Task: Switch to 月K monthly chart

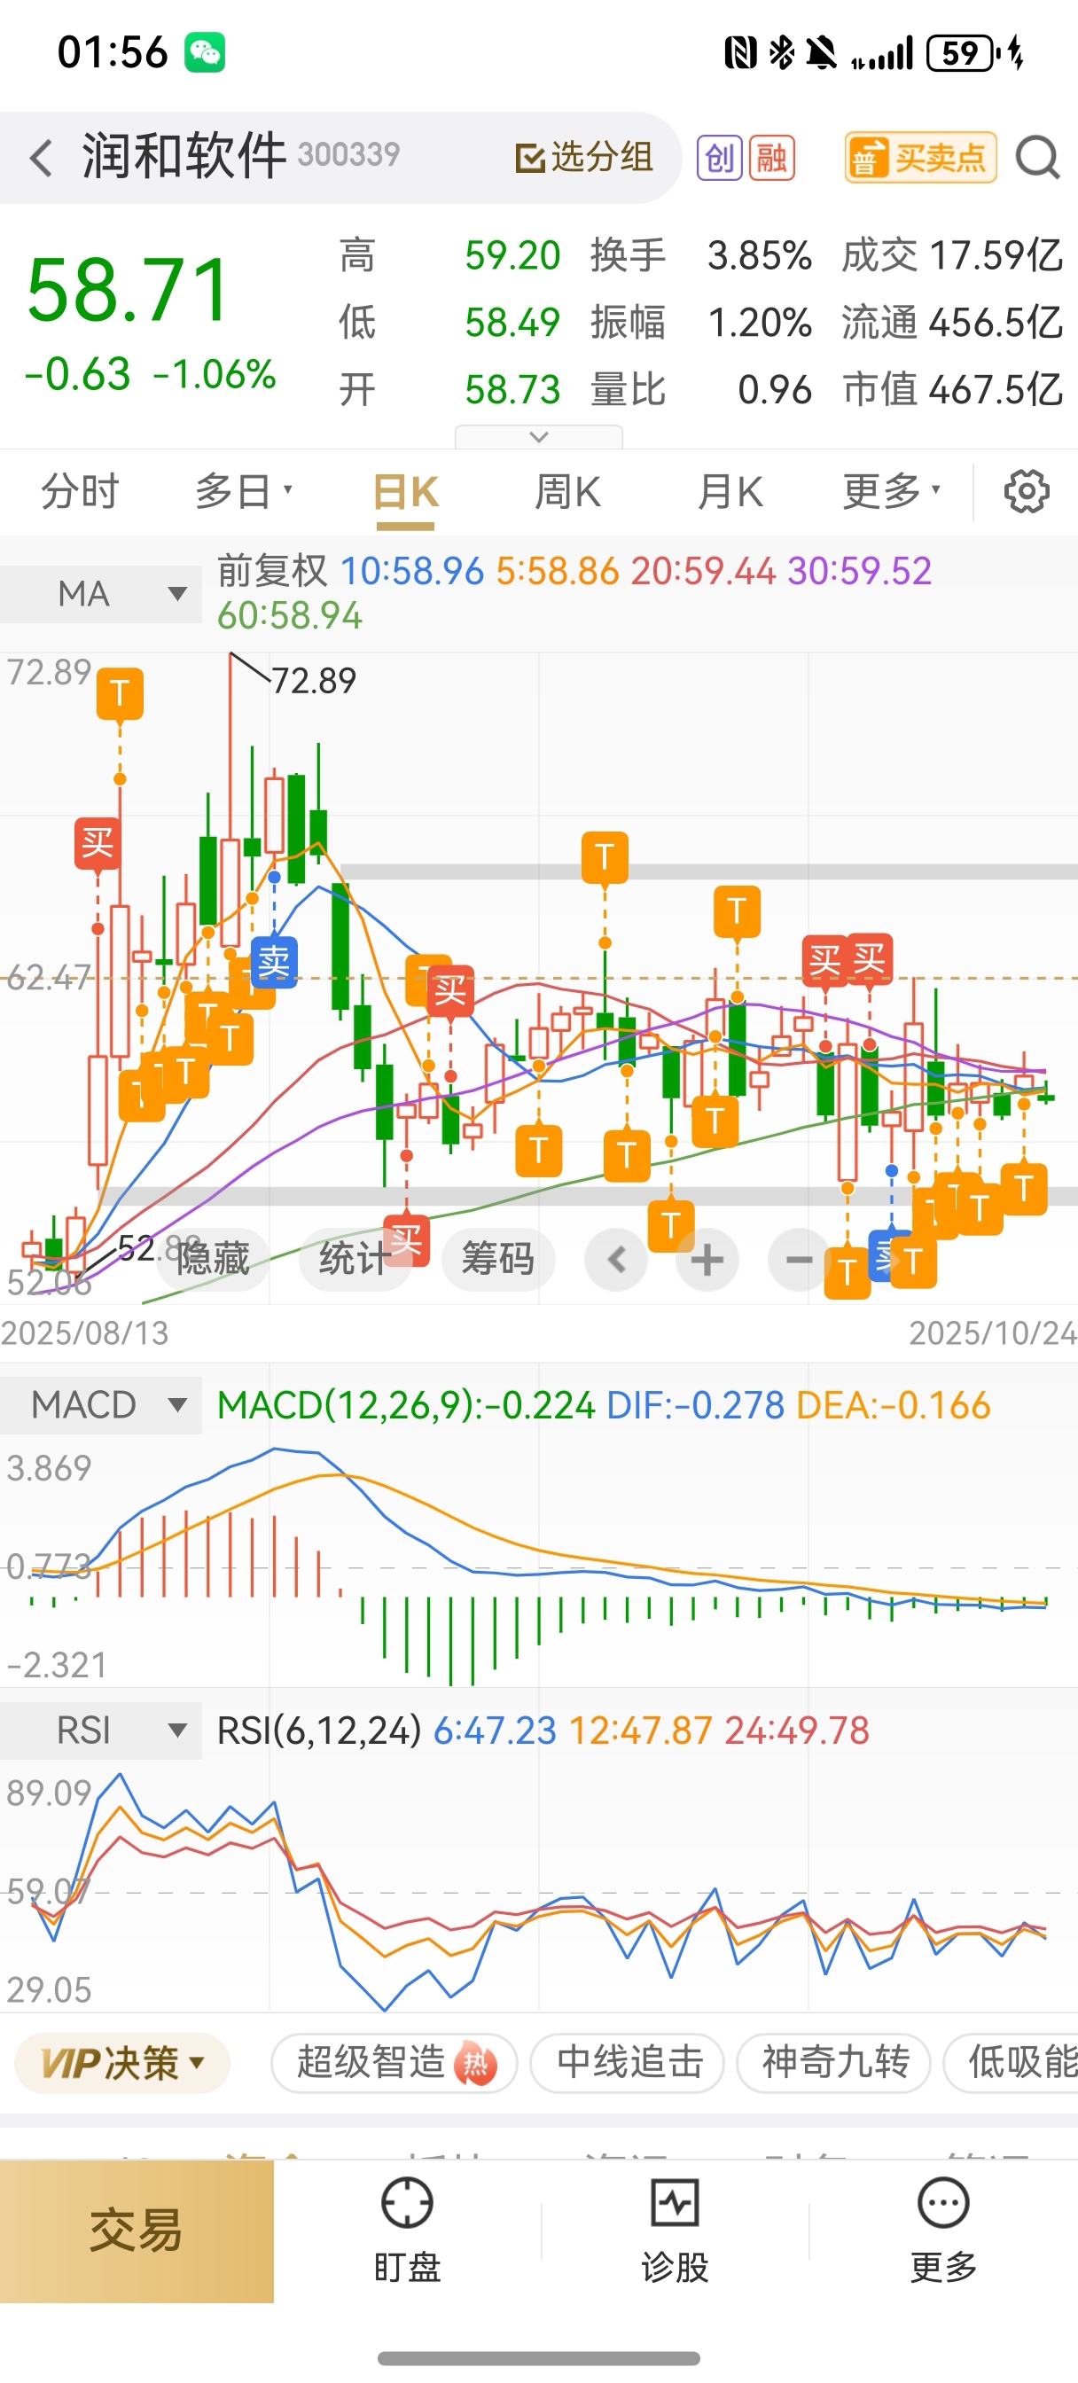Action: pos(730,491)
